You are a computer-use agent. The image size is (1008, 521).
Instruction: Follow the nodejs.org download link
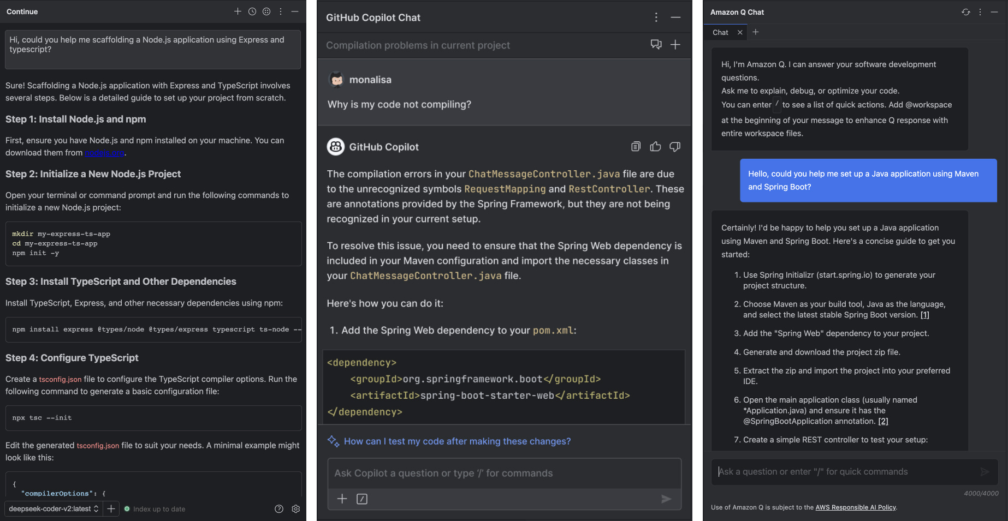pyautogui.click(x=104, y=153)
